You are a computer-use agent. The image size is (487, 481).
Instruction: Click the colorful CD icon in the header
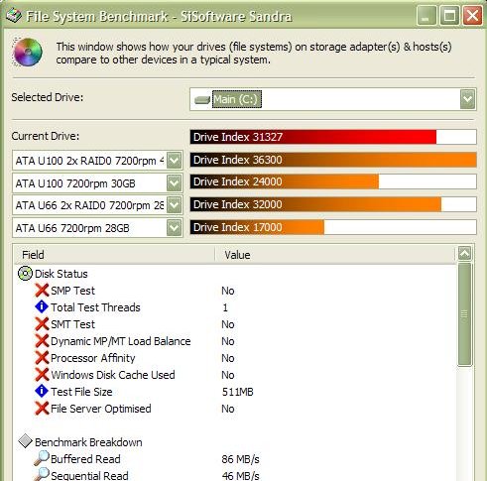[x=28, y=53]
